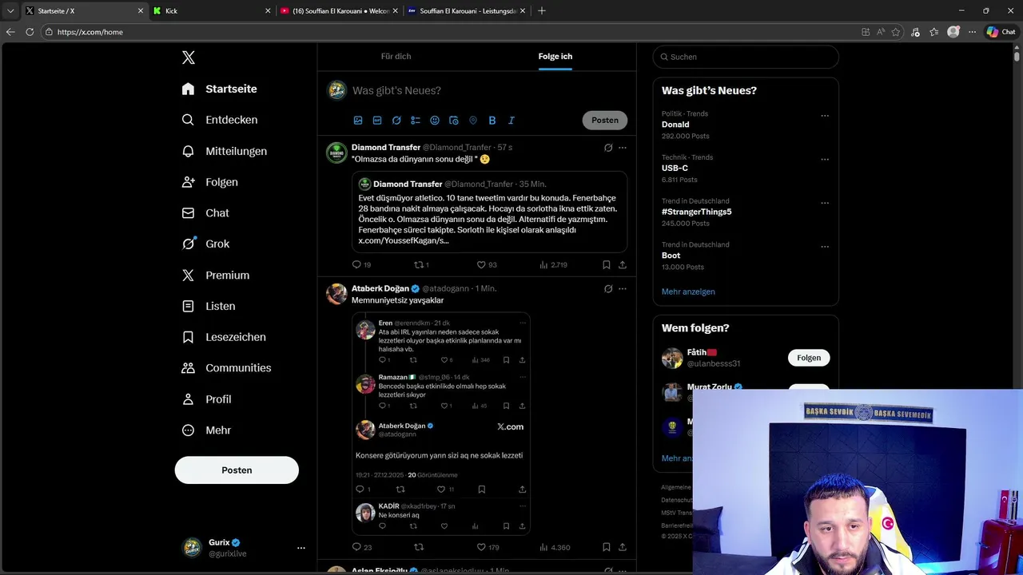Click Grok icon on Diamond Transfer post

[x=608, y=148]
